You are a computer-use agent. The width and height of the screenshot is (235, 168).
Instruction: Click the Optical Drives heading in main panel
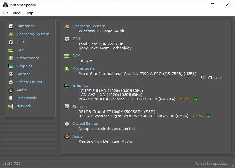click(x=85, y=124)
